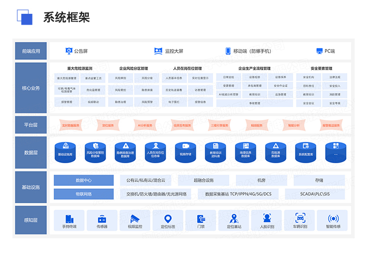Screen dimensions: 370x265
Task: Open the 视频监控 camera icon
Action: 135,218
